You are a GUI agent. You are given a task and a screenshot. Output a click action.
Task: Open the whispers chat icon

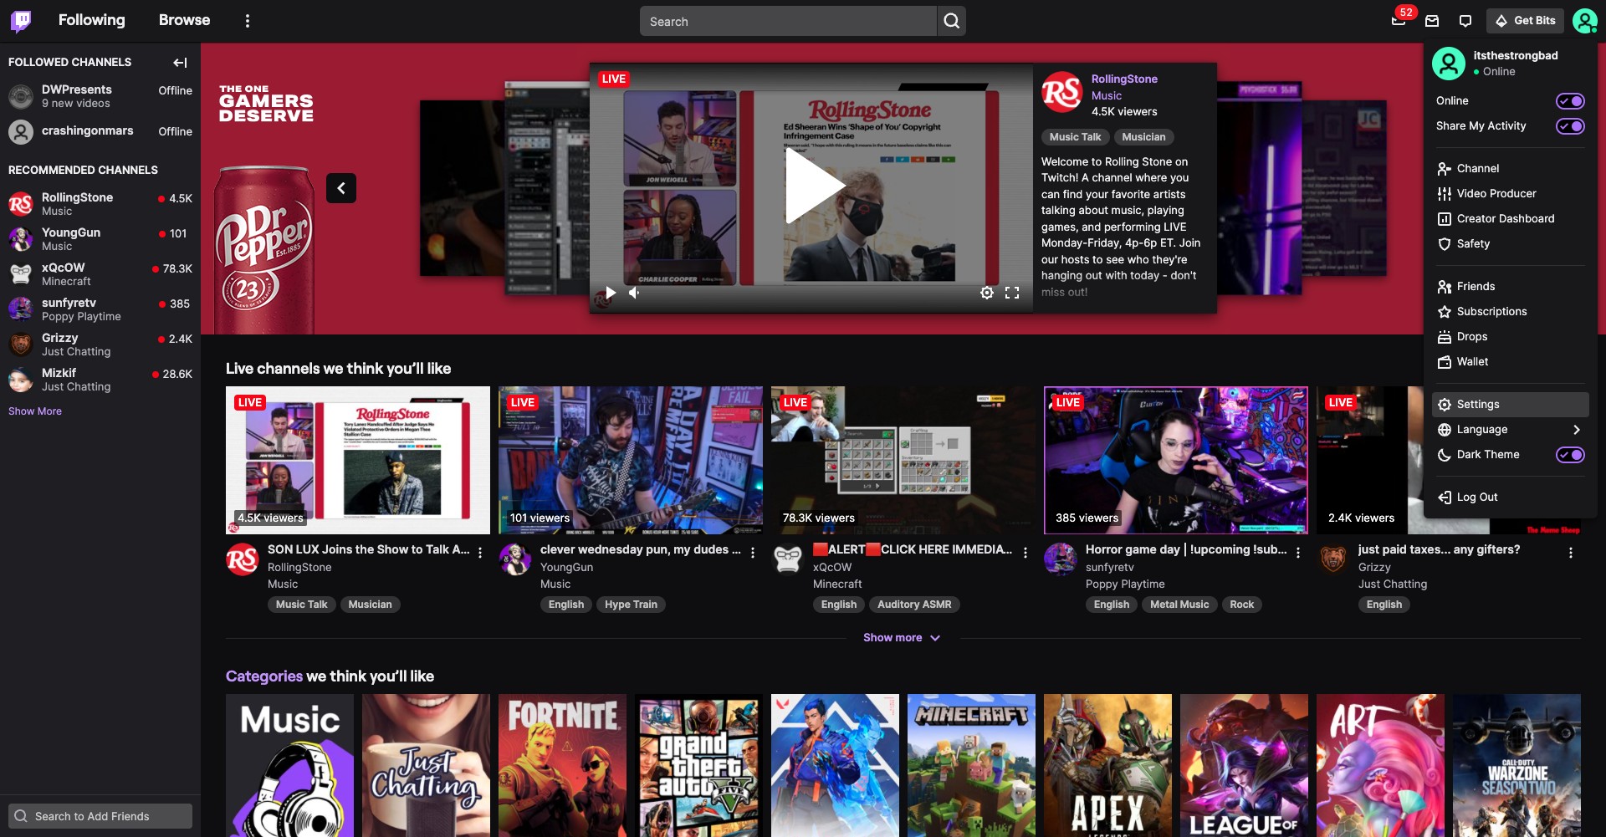pos(1465,21)
